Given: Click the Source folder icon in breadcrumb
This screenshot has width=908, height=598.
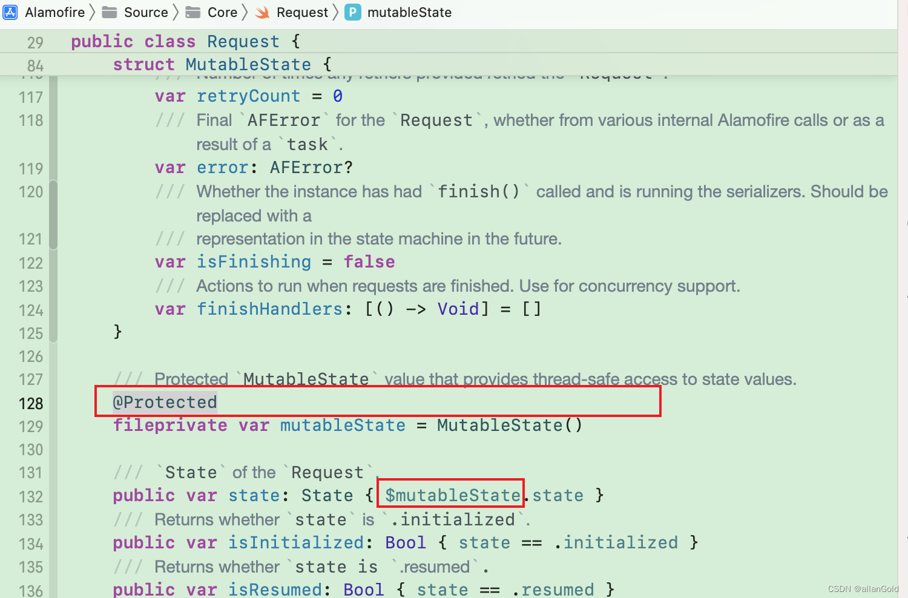Looking at the screenshot, I should coord(110,12).
